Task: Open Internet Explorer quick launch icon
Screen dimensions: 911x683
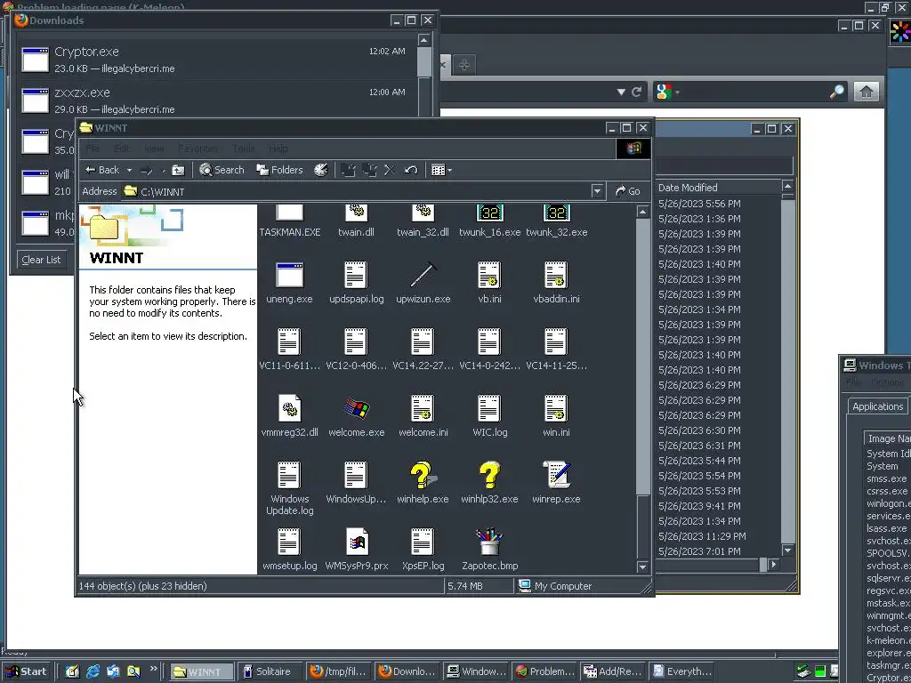Action: coord(93,671)
